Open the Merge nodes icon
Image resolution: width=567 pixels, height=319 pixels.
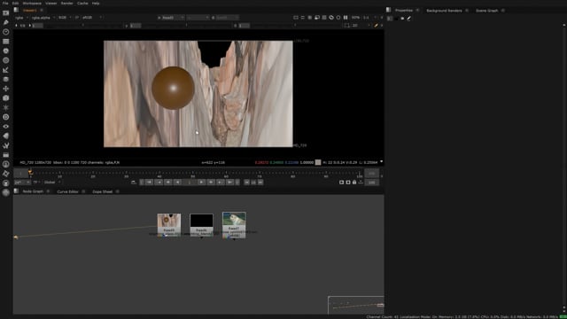click(x=6, y=79)
